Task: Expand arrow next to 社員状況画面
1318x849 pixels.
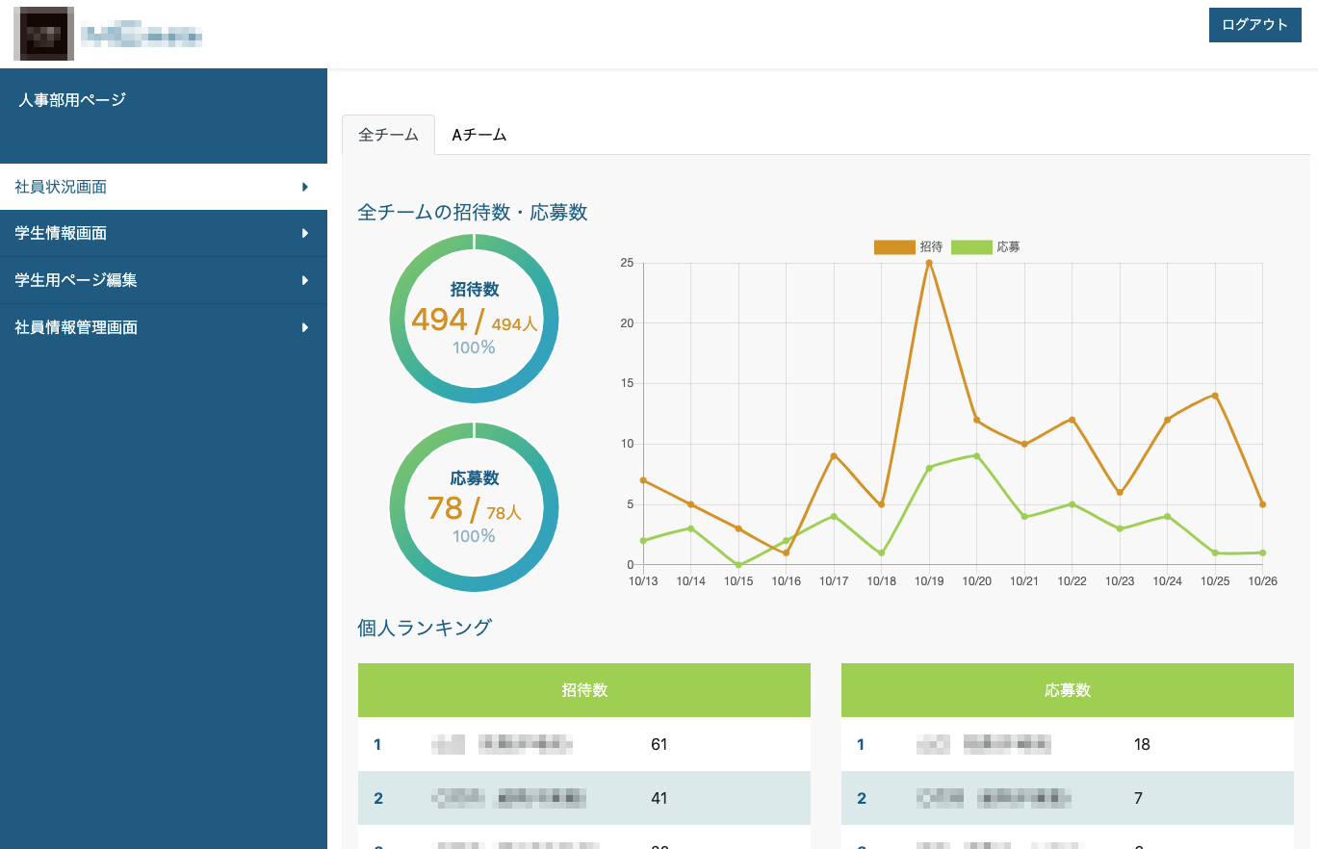Action: point(305,187)
